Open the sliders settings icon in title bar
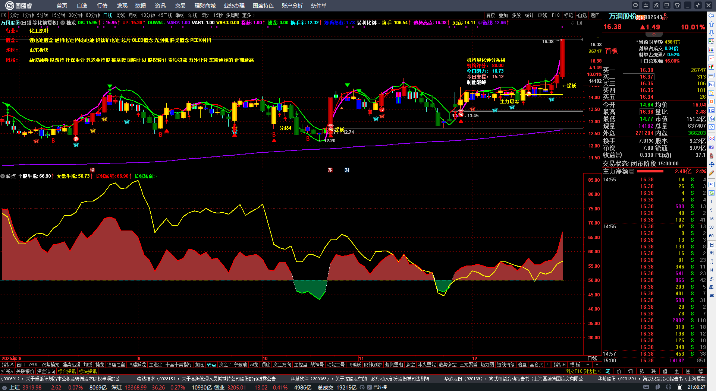The height and width of the screenshot is (391, 716). [646, 5]
